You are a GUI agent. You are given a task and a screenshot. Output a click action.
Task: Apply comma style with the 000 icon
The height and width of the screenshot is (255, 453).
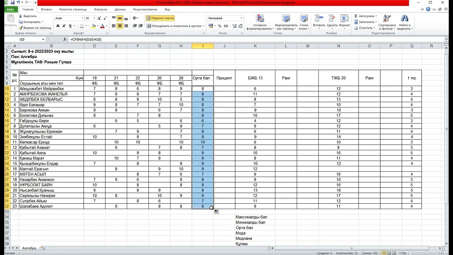226,26
